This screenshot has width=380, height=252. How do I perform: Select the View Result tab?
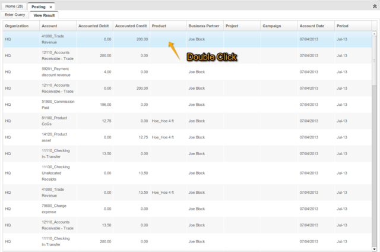(x=46, y=14)
